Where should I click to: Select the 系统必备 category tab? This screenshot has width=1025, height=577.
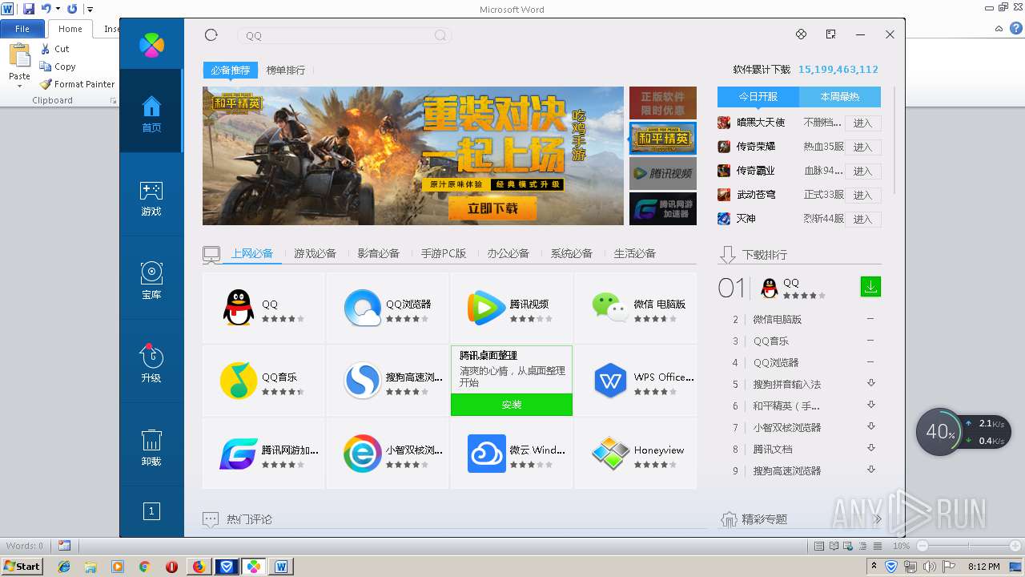pos(571,253)
